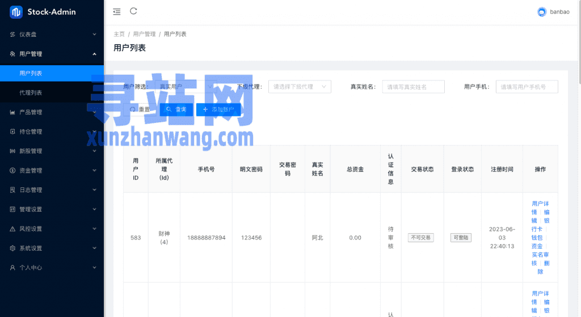Expand the 个人中心 menu chevron

pos(95,268)
